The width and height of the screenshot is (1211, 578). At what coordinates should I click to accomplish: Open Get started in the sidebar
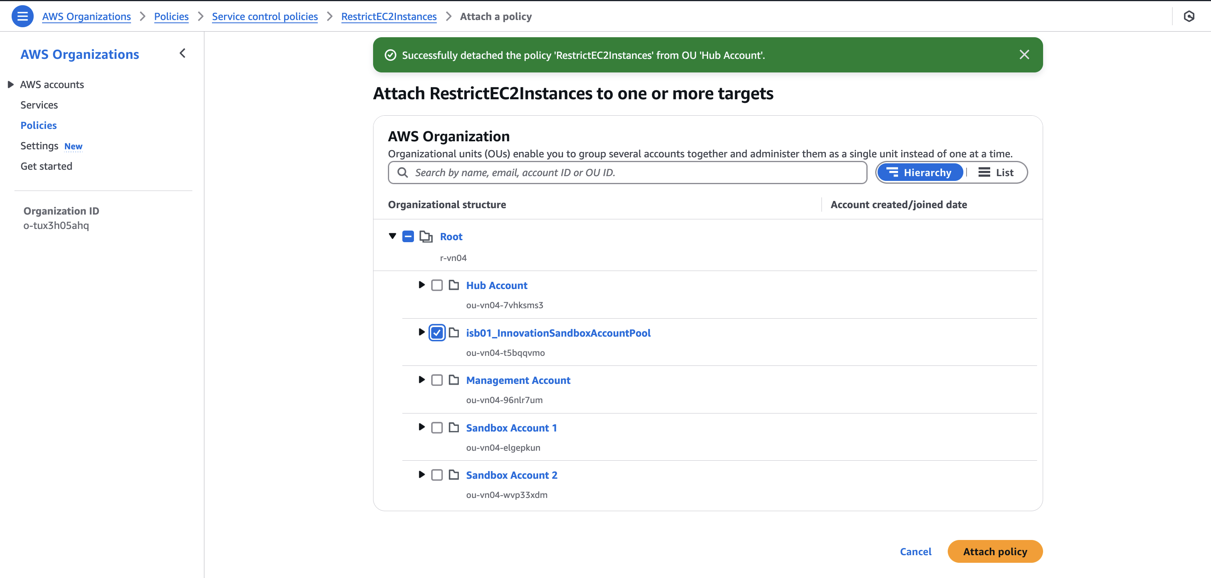pyautogui.click(x=46, y=166)
